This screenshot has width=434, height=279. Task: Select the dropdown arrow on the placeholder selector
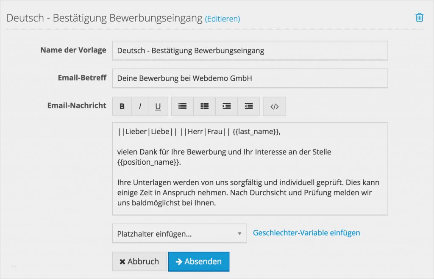click(x=240, y=233)
